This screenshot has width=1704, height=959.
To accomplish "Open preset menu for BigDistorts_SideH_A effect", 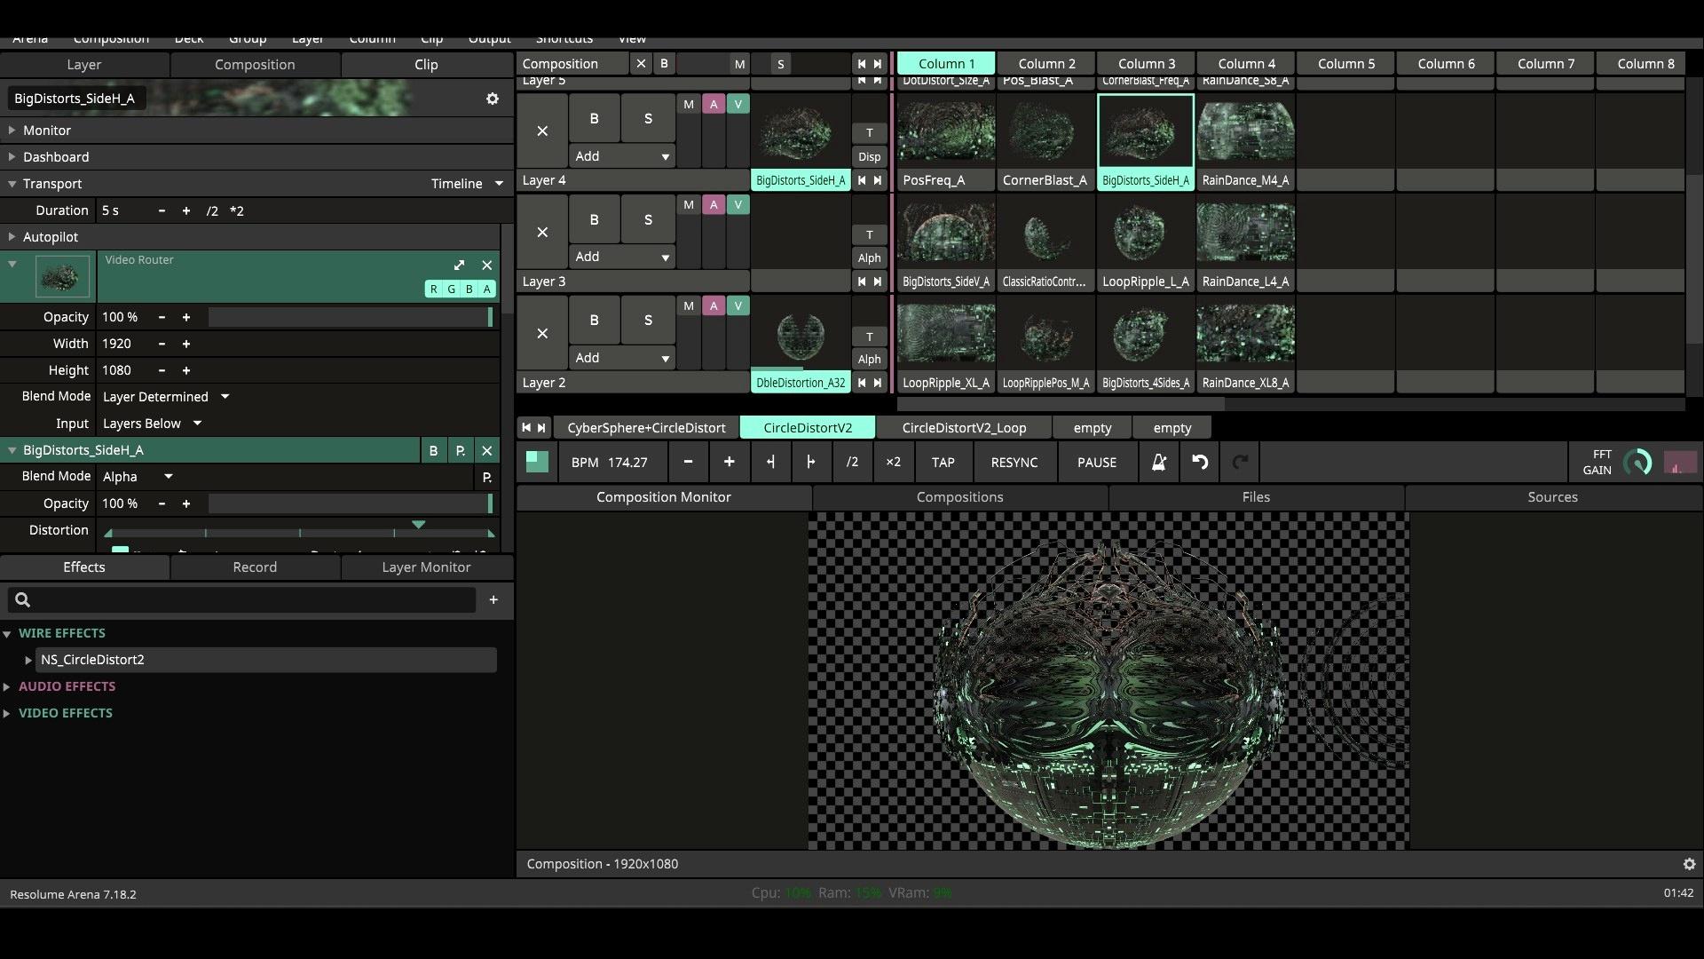I will pos(460,450).
